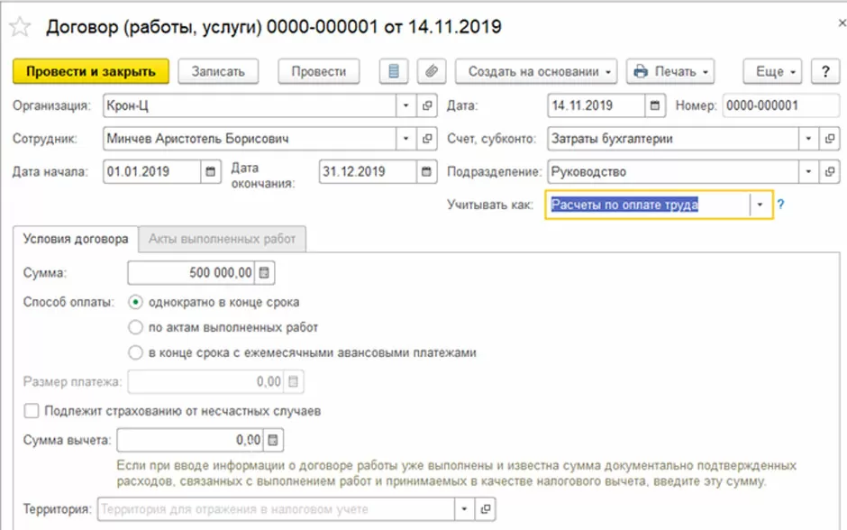This screenshot has width=847, height=530.
Task: Open calendar for Дата окончания
Action: 426,172
